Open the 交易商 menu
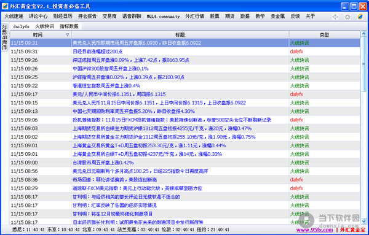The image size is (369, 235). click(x=109, y=16)
